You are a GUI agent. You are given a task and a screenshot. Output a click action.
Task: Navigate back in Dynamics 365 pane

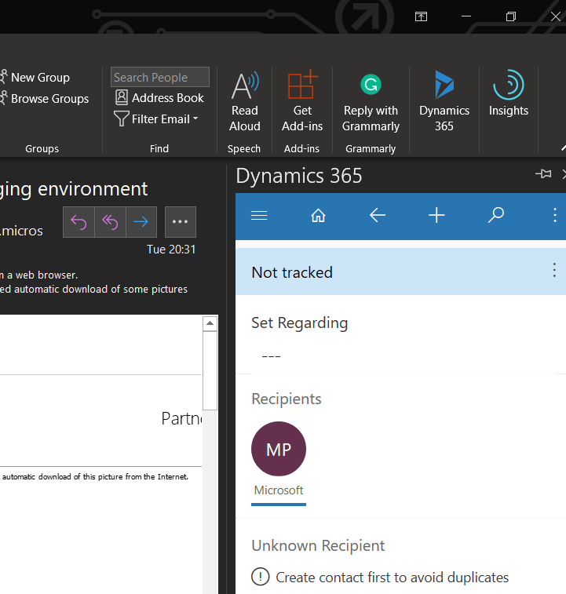[378, 216]
